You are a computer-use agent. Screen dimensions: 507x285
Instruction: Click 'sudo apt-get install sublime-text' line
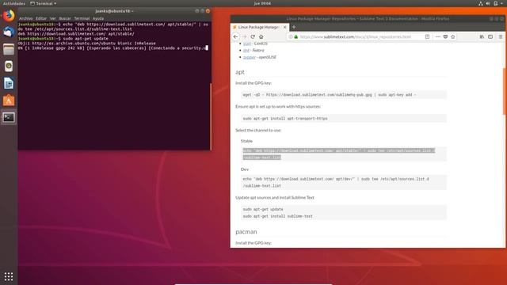coord(278,216)
